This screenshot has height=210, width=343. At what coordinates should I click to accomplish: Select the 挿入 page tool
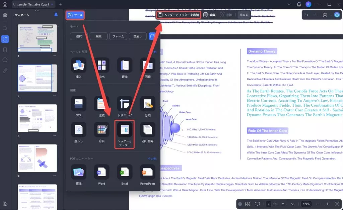[x=78, y=68]
